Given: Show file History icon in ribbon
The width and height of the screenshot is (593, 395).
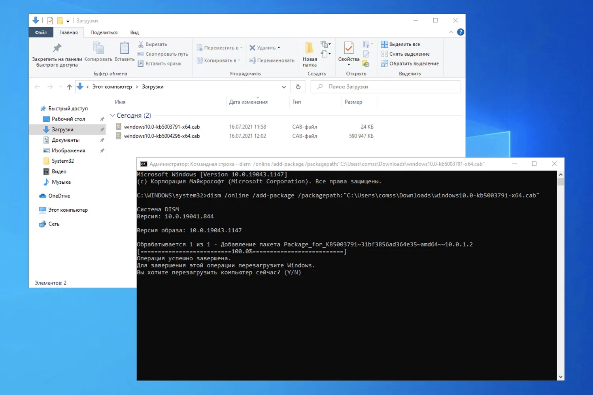Looking at the screenshot, I should click(366, 64).
